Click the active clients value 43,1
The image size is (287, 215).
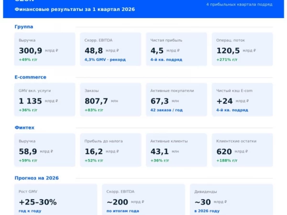tap(160, 151)
